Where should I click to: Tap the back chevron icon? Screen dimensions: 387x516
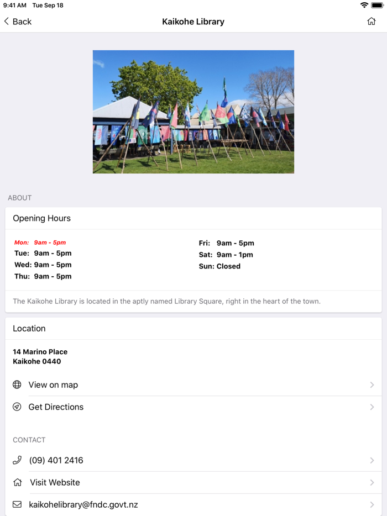(x=7, y=22)
